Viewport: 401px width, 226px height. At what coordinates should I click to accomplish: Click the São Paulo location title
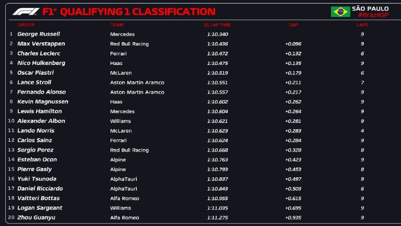[x=370, y=8]
